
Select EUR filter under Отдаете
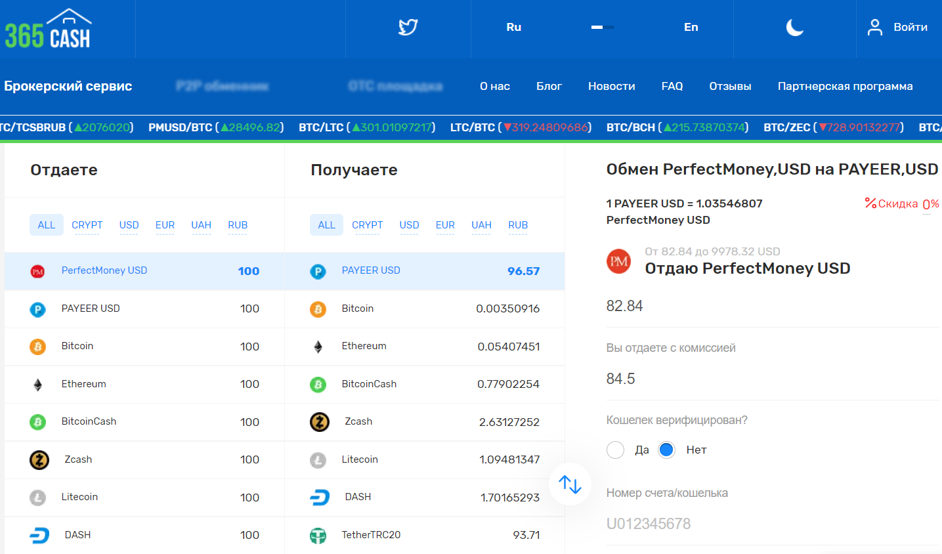pyautogui.click(x=165, y=225)
